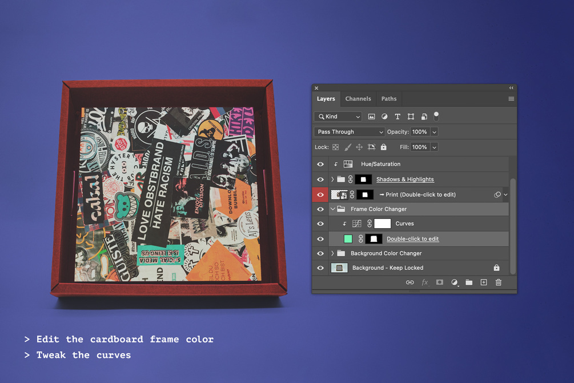Open the Kind filter dropdown

[x=338, y=117]
